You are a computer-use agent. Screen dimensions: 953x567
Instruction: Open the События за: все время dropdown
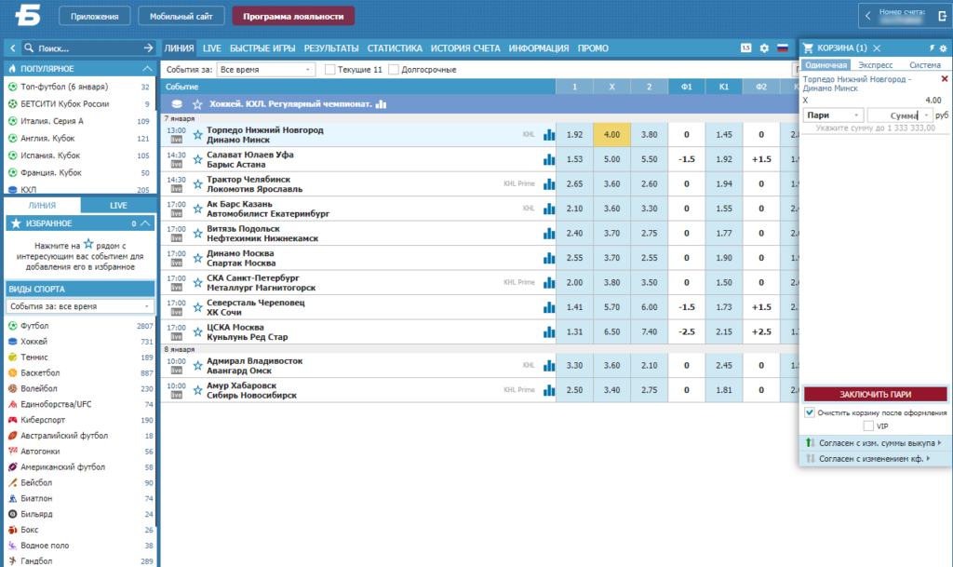coord(80,306)
